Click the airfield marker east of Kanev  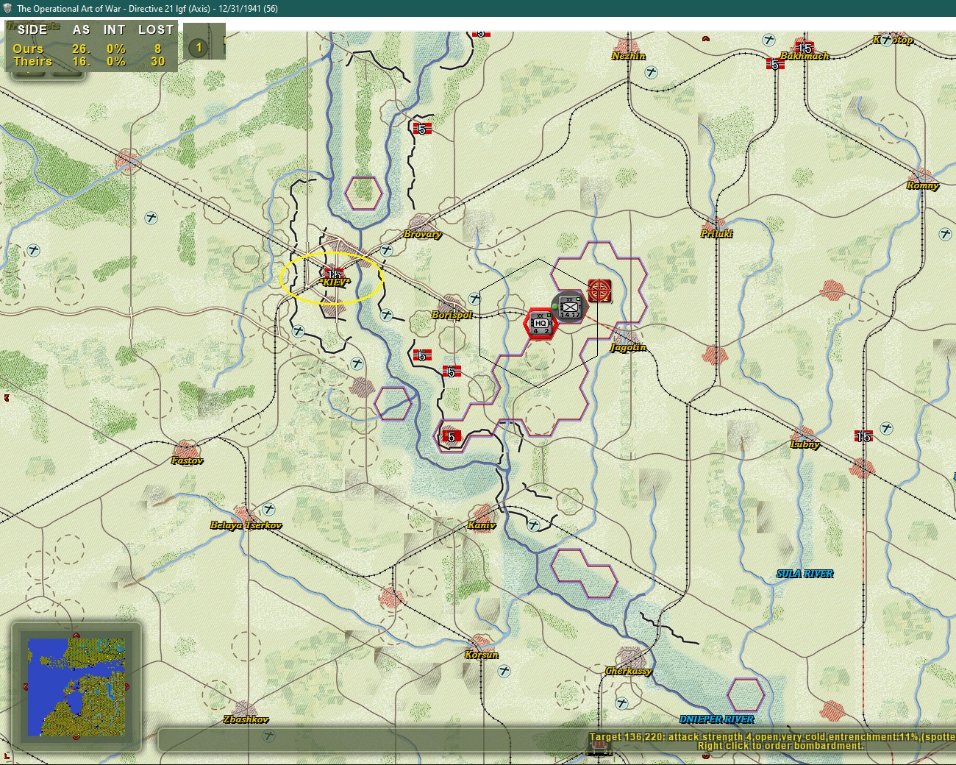click(533, 525)
